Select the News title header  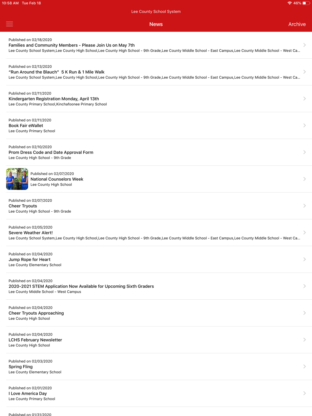[156, 24]
